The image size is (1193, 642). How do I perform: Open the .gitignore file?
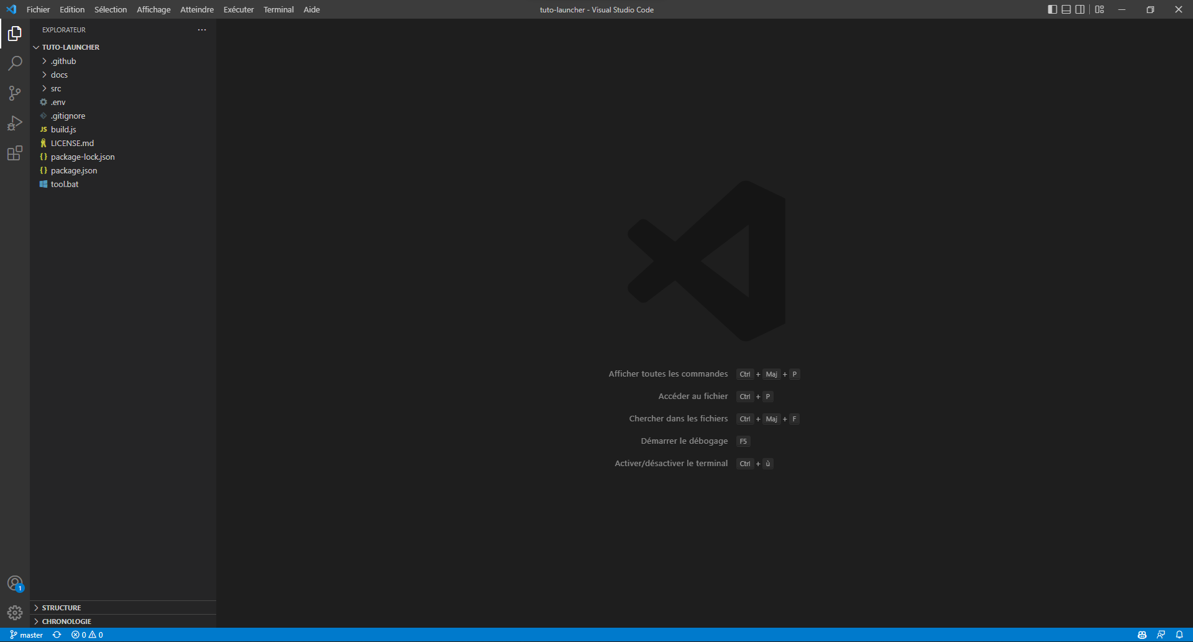click(123, 116)
